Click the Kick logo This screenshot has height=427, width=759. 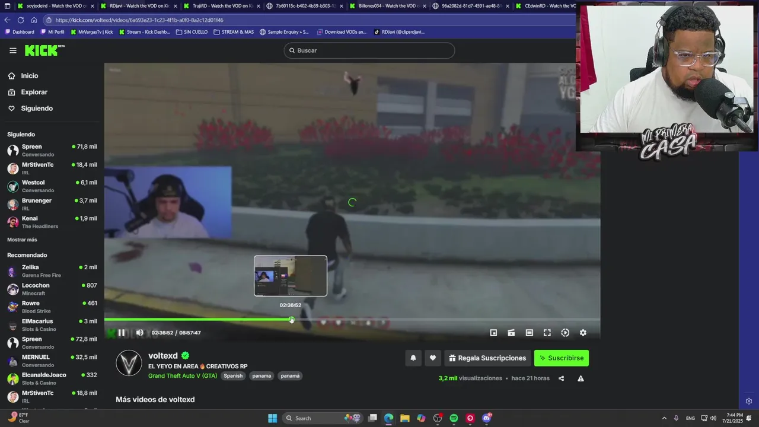(44, 50)
